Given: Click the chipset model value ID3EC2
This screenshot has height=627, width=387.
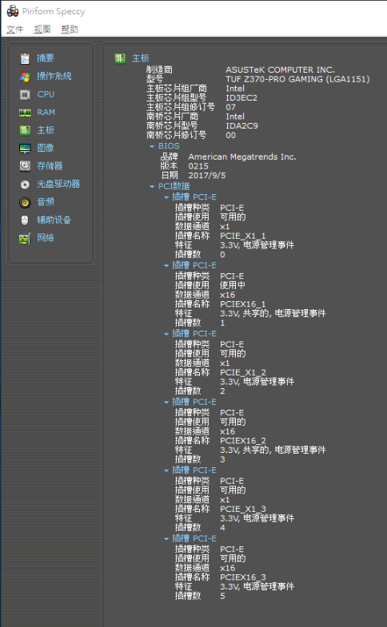Looking at the screenshot, I should (241, 98).
